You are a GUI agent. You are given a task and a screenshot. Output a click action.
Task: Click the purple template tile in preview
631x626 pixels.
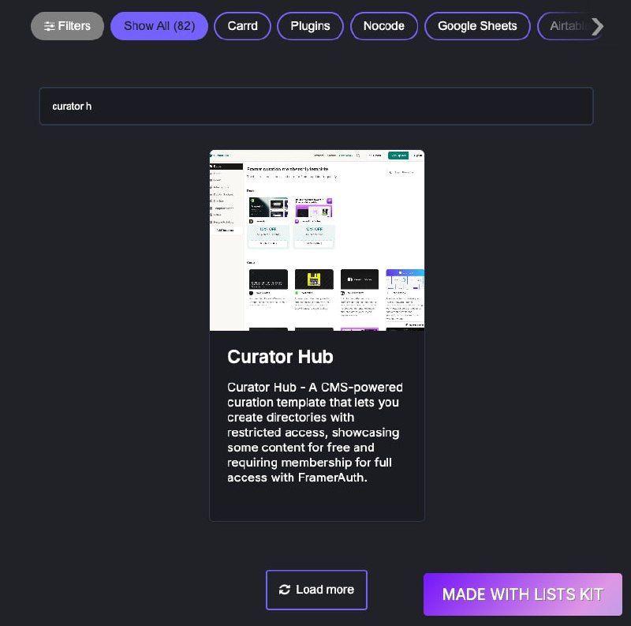[x=314, y=208]
